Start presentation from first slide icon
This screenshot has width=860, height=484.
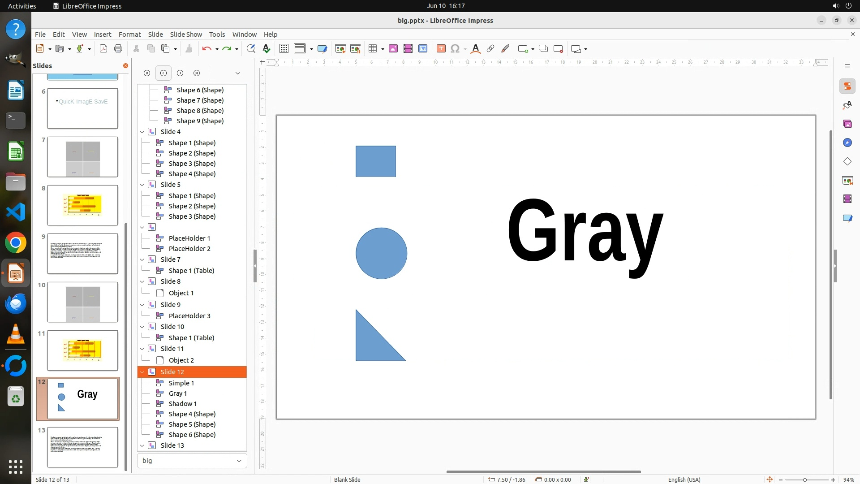coord(340,49)
